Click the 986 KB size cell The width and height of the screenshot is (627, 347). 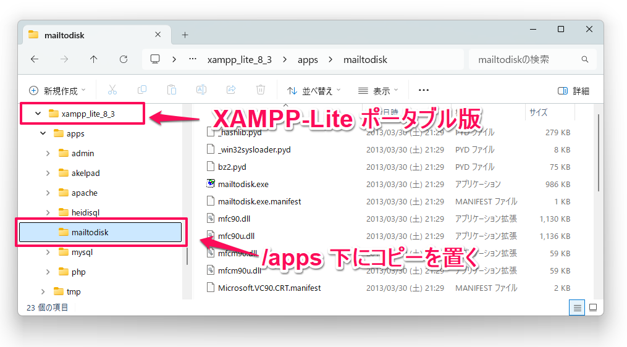[558, 184]
